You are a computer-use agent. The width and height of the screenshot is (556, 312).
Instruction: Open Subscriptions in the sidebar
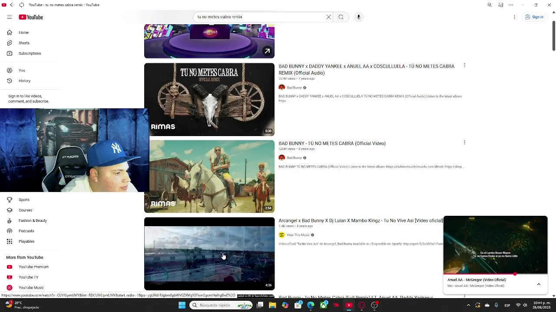30,53
